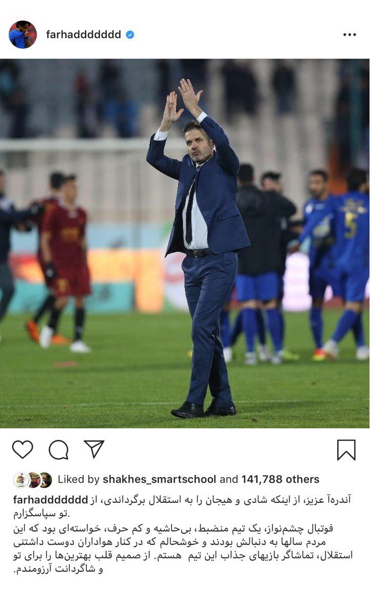Tap the blue jersey number 5 player
Image resolution: width=370 pixels, height=597 pixels.
(348, 262)
